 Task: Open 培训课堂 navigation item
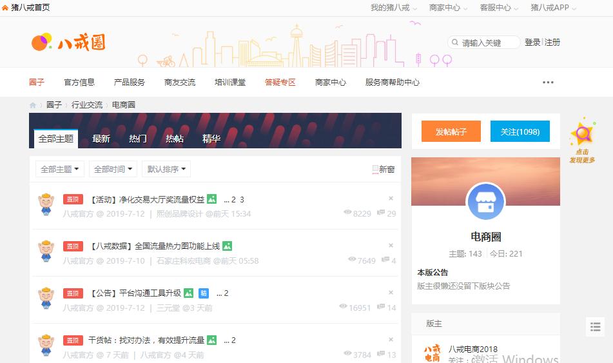coord(230,82)
